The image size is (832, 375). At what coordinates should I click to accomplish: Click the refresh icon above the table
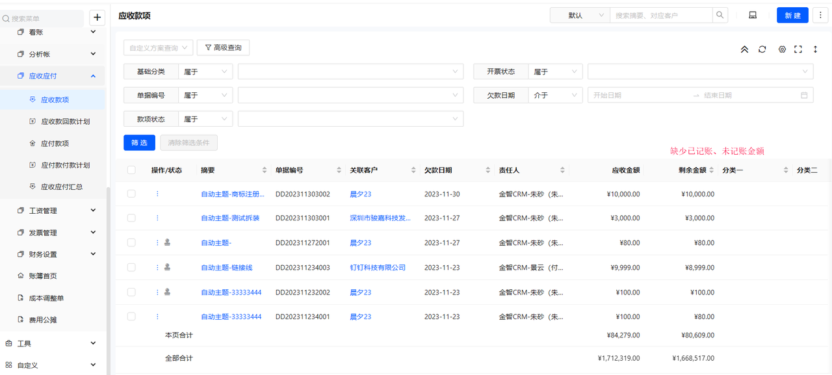point(762,49)
